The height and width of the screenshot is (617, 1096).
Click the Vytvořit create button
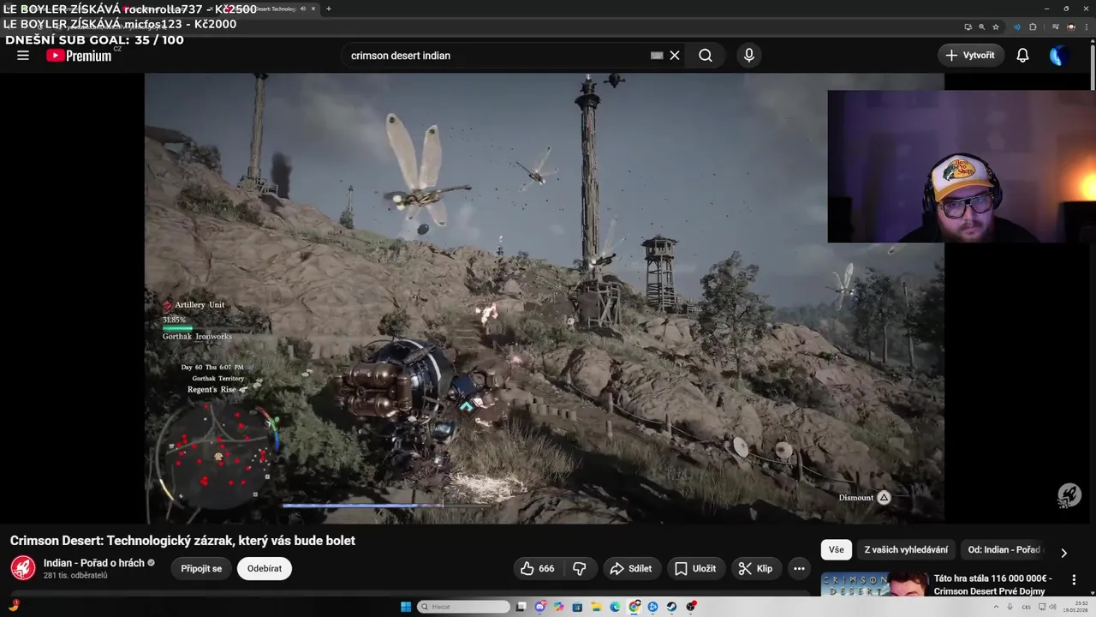(970, 55)
